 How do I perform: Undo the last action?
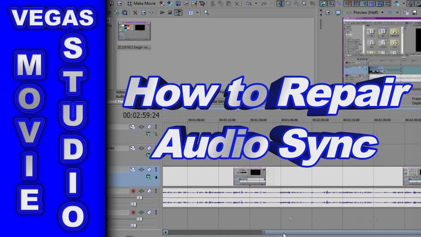tap(248, 4)
